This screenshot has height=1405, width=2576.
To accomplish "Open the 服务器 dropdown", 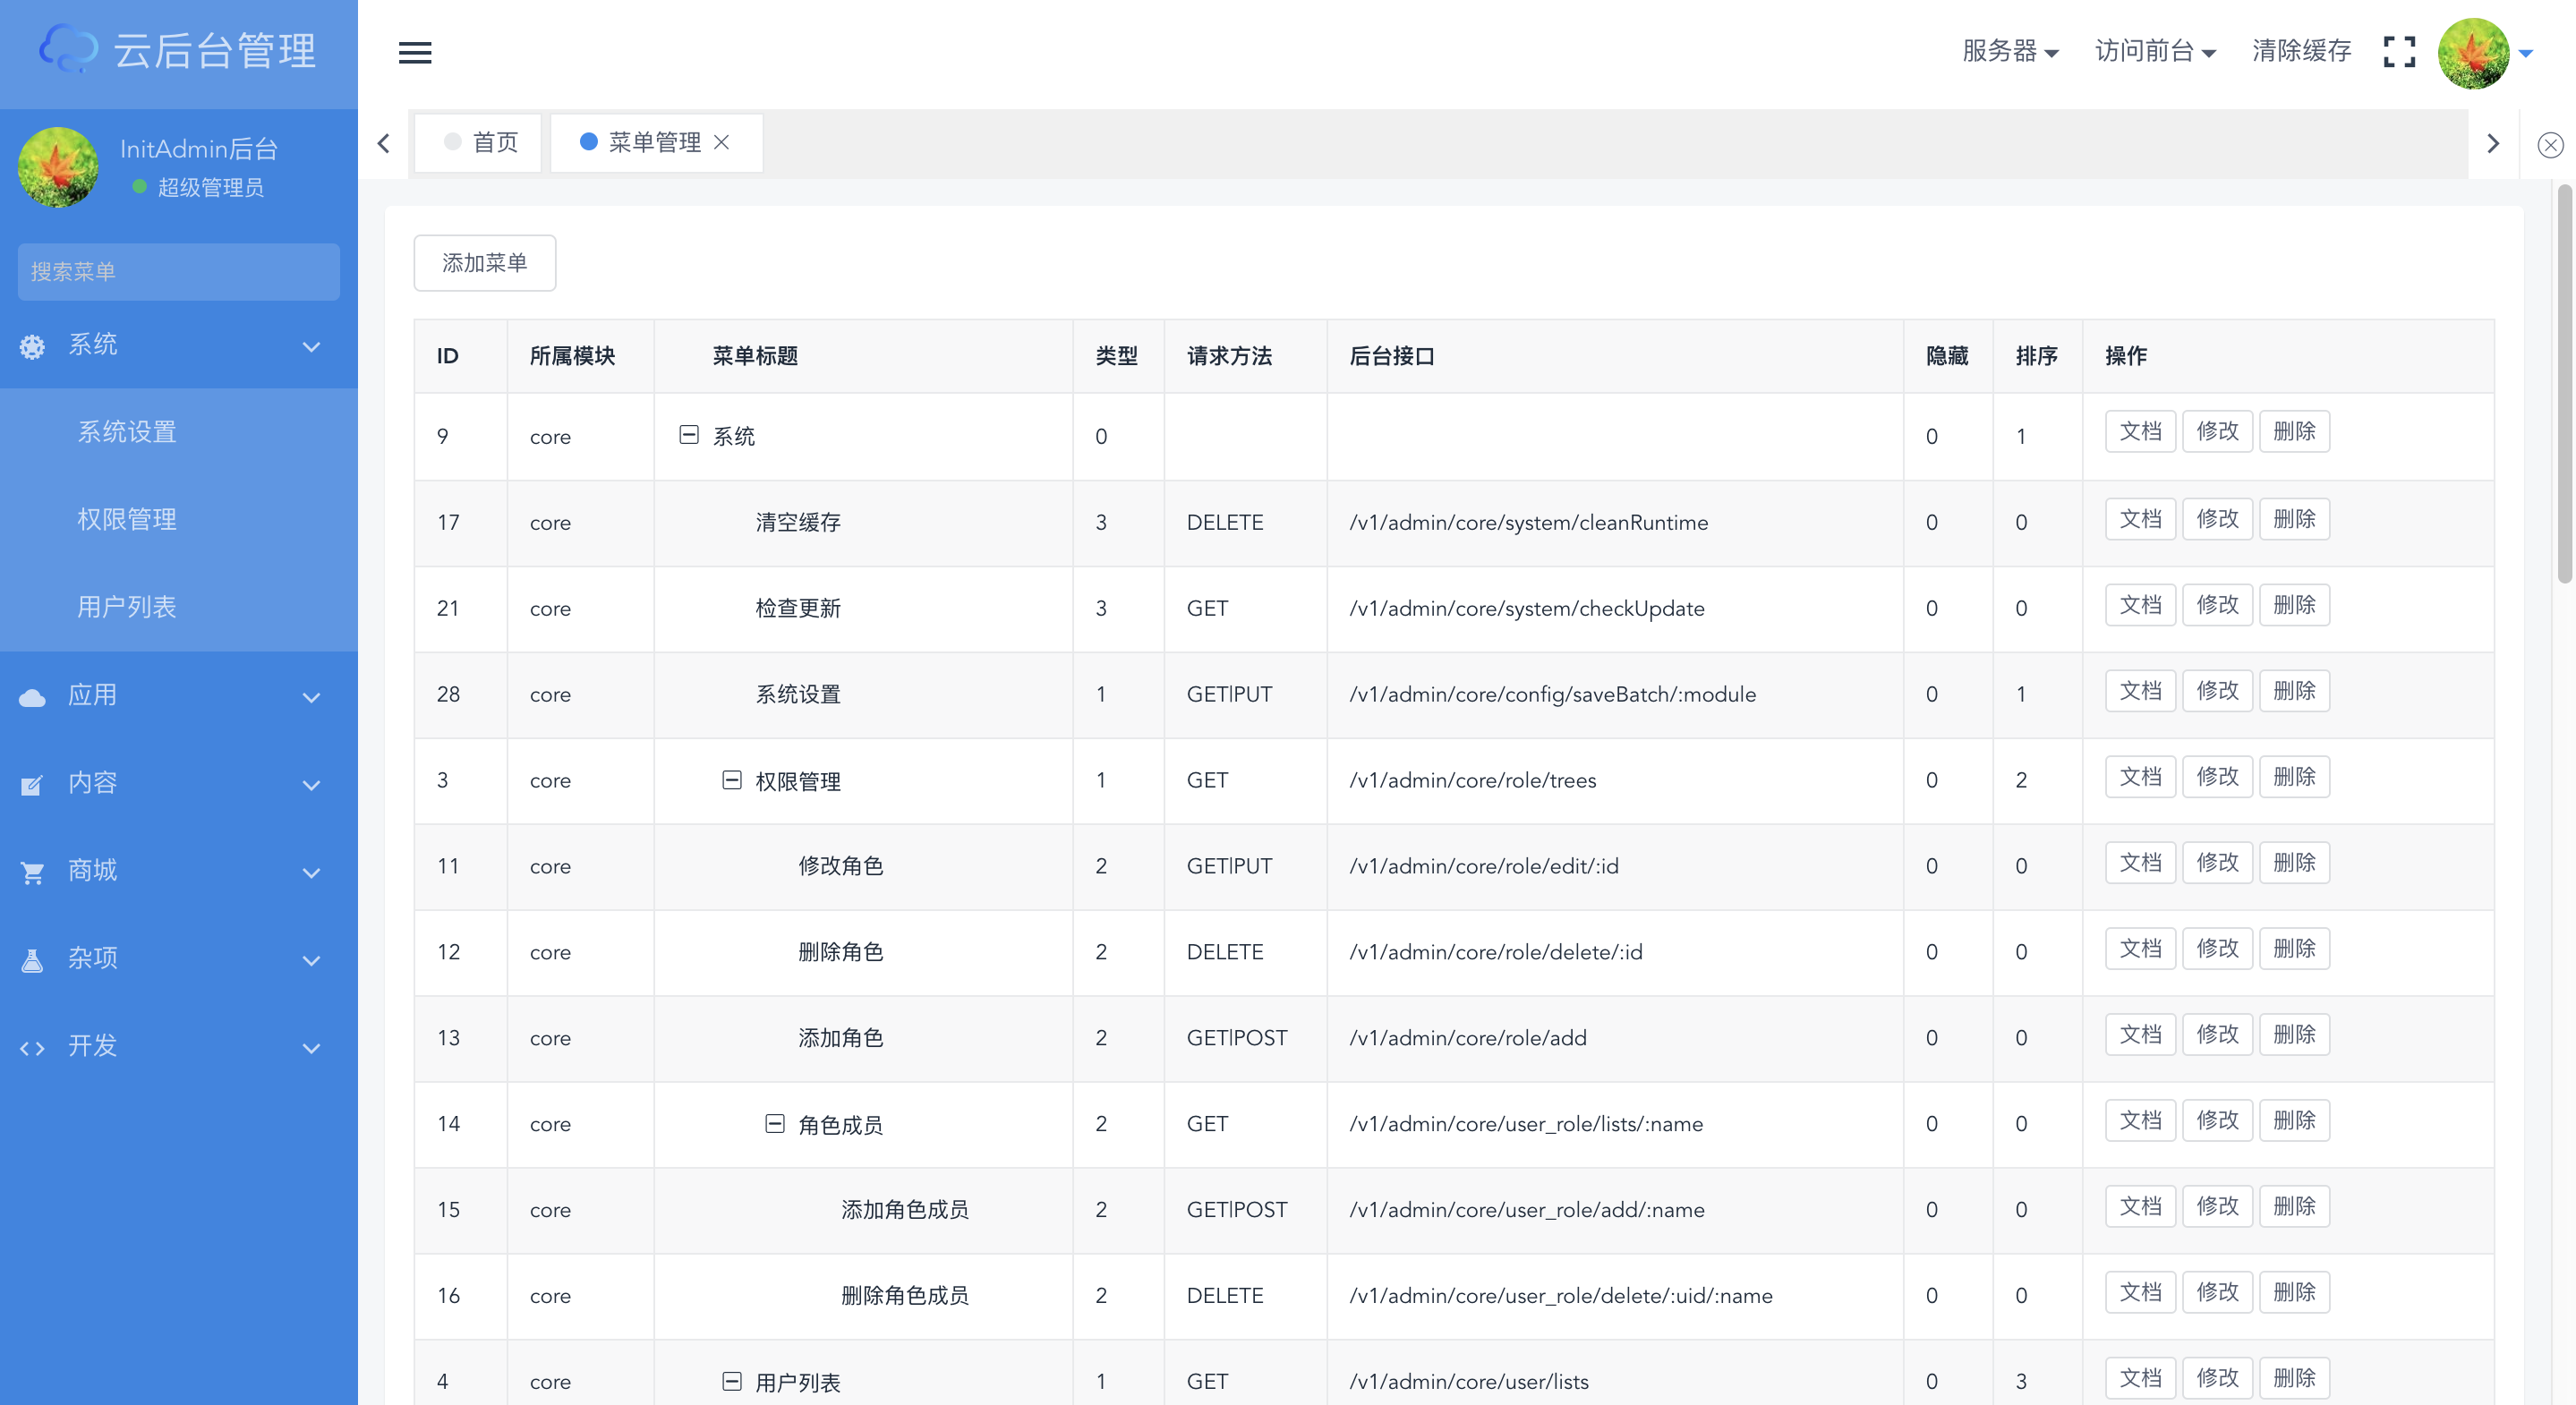I will 2009,51.
